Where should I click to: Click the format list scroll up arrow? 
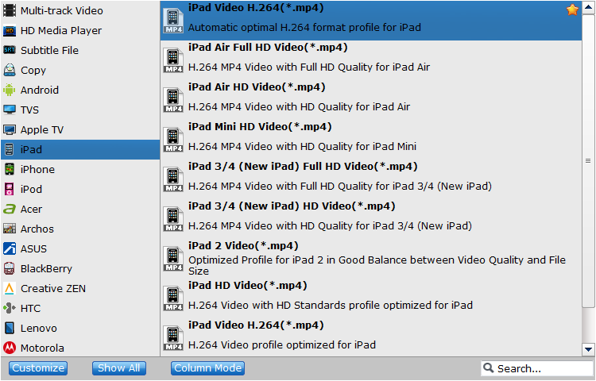588,8
